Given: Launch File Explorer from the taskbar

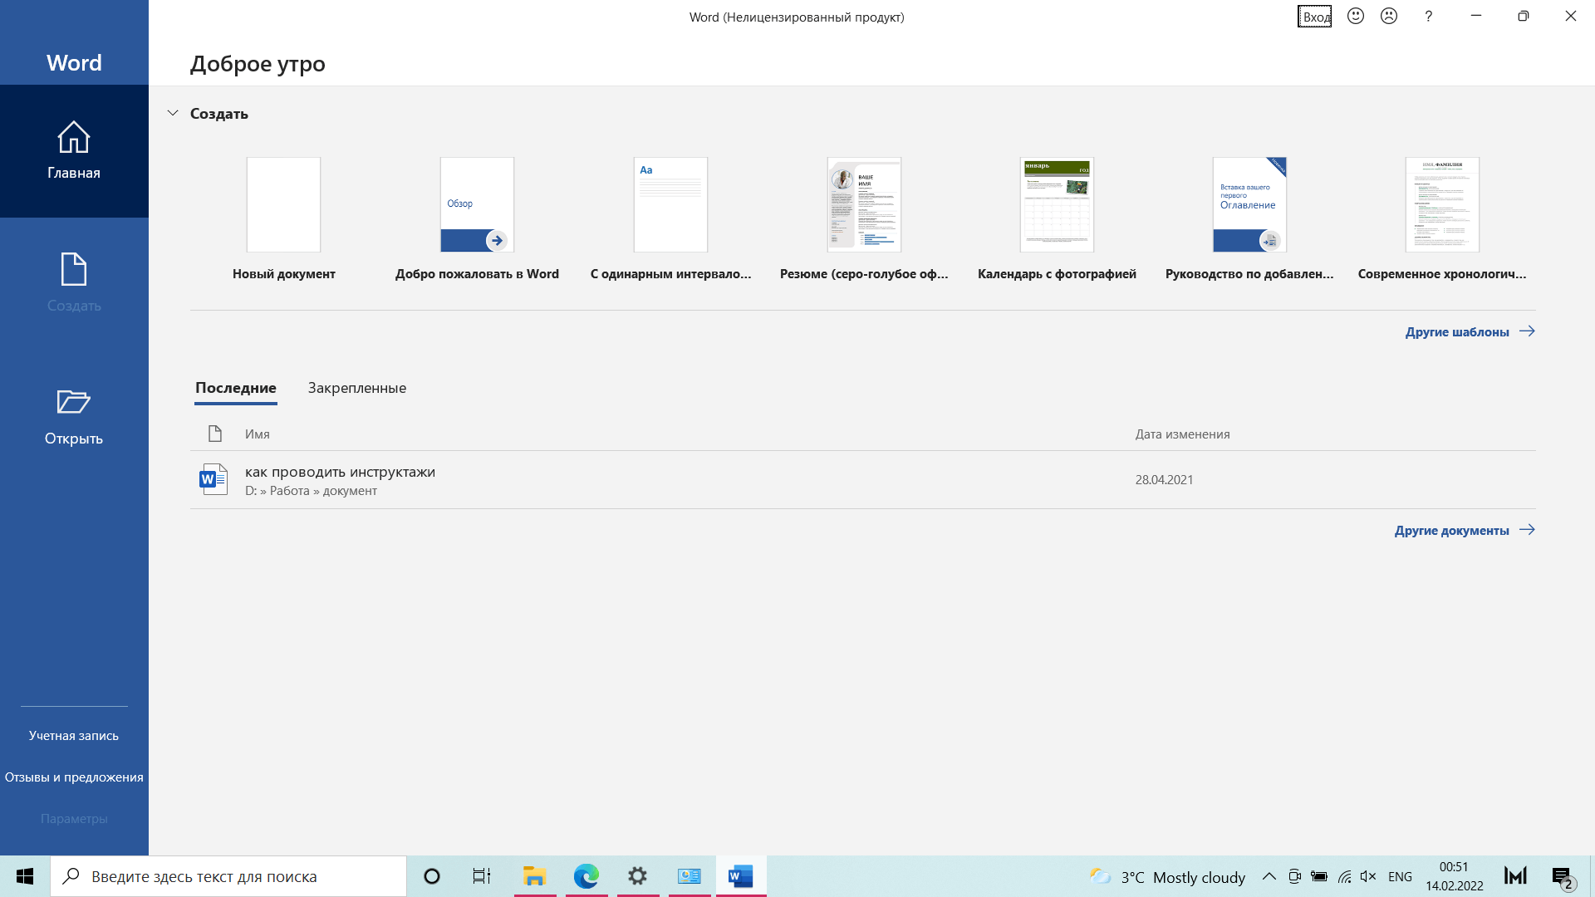Looking at the screenshot, I should (534, 876).
